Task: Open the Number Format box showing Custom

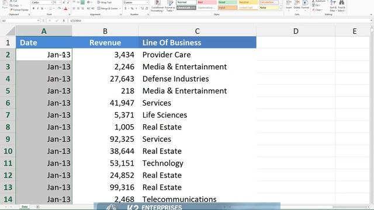Action: pyautogui.click(x=136, y=2)
